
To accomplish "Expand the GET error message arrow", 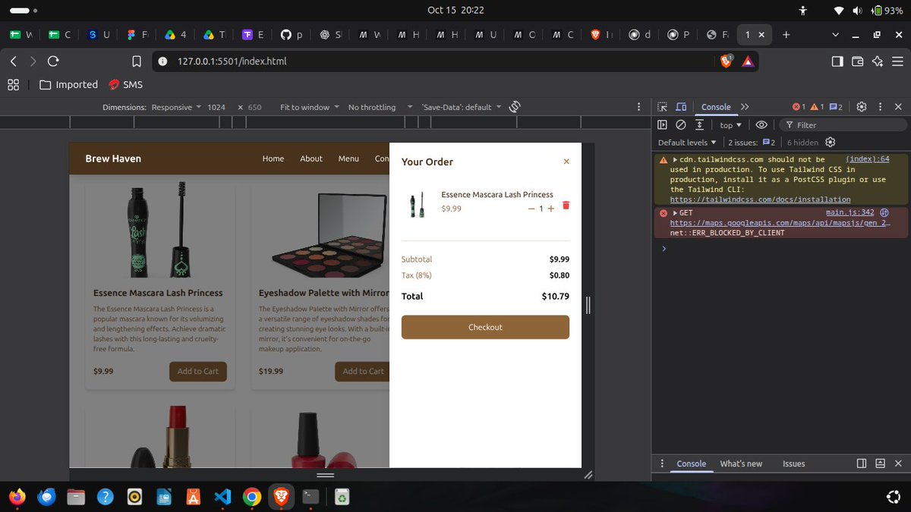I will tap(676, 213).
